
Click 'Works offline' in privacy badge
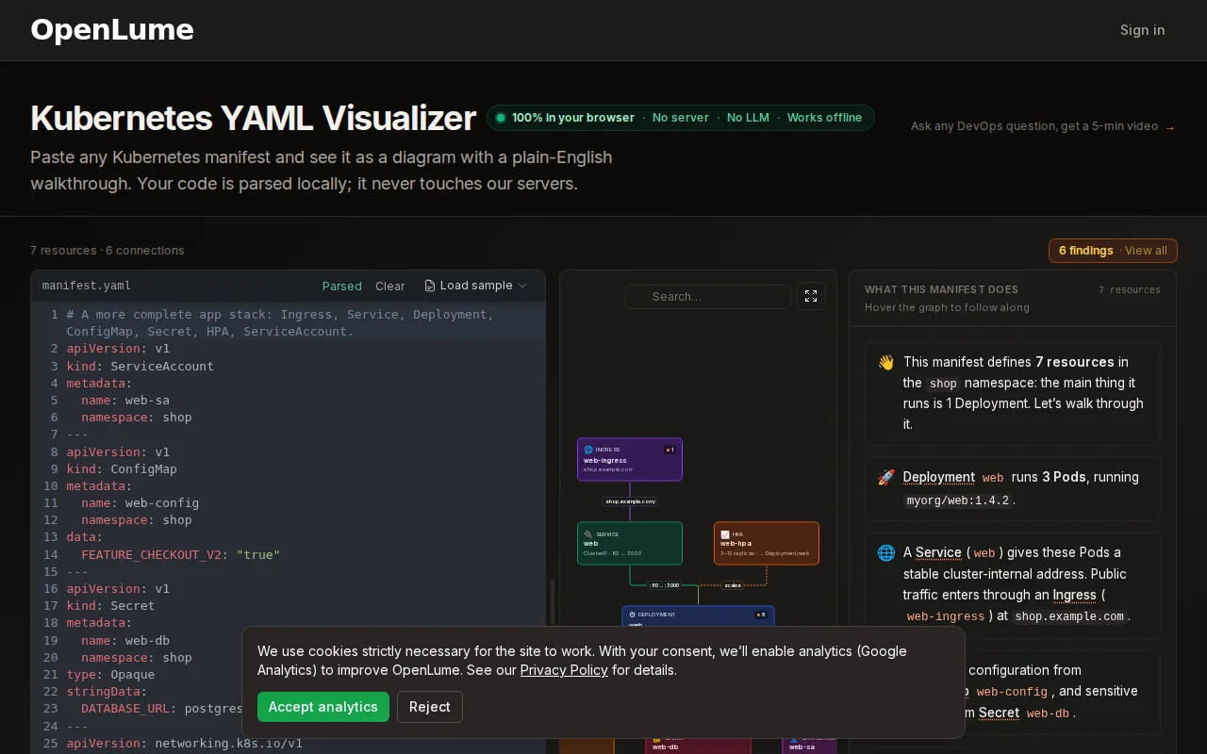824,118
